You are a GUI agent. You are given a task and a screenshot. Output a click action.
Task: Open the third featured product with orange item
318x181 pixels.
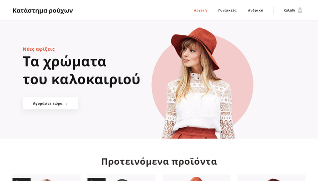(197, 178)
